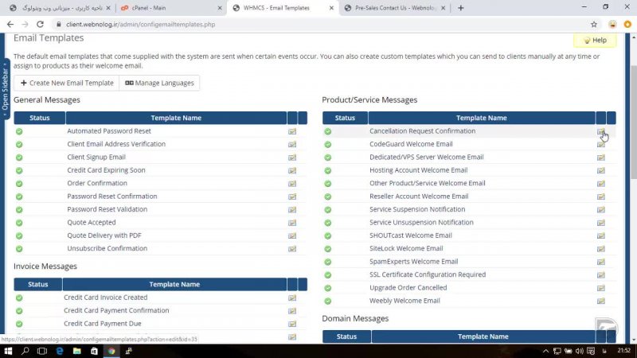Reload the current page
Screen dimensions: 637x358
[x=40, y=25]
